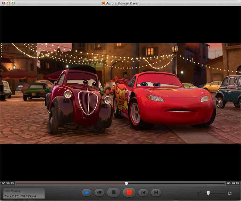Click the Now Playing file info panel
241x201 pixels.
point(24,193)
